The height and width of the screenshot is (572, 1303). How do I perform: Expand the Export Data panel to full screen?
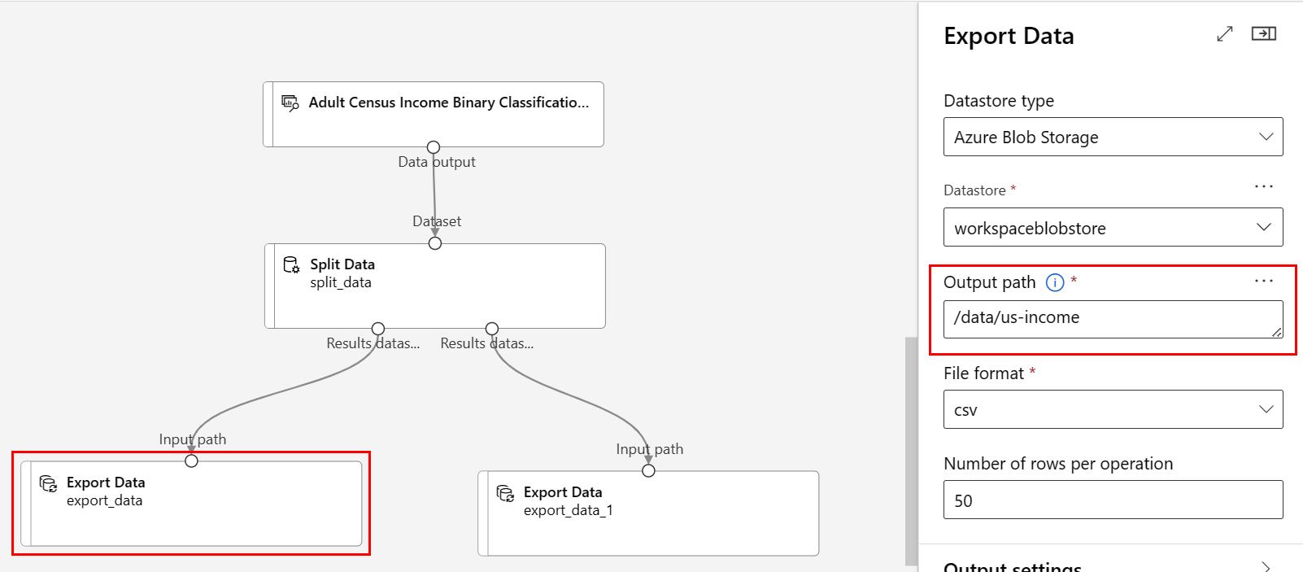1225,34
